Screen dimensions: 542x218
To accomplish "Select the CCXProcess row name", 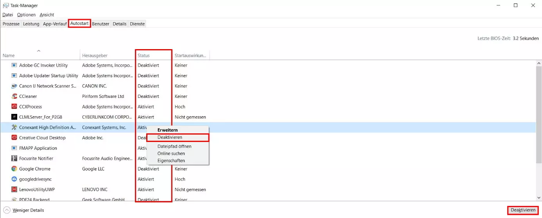I will point(31,106).
